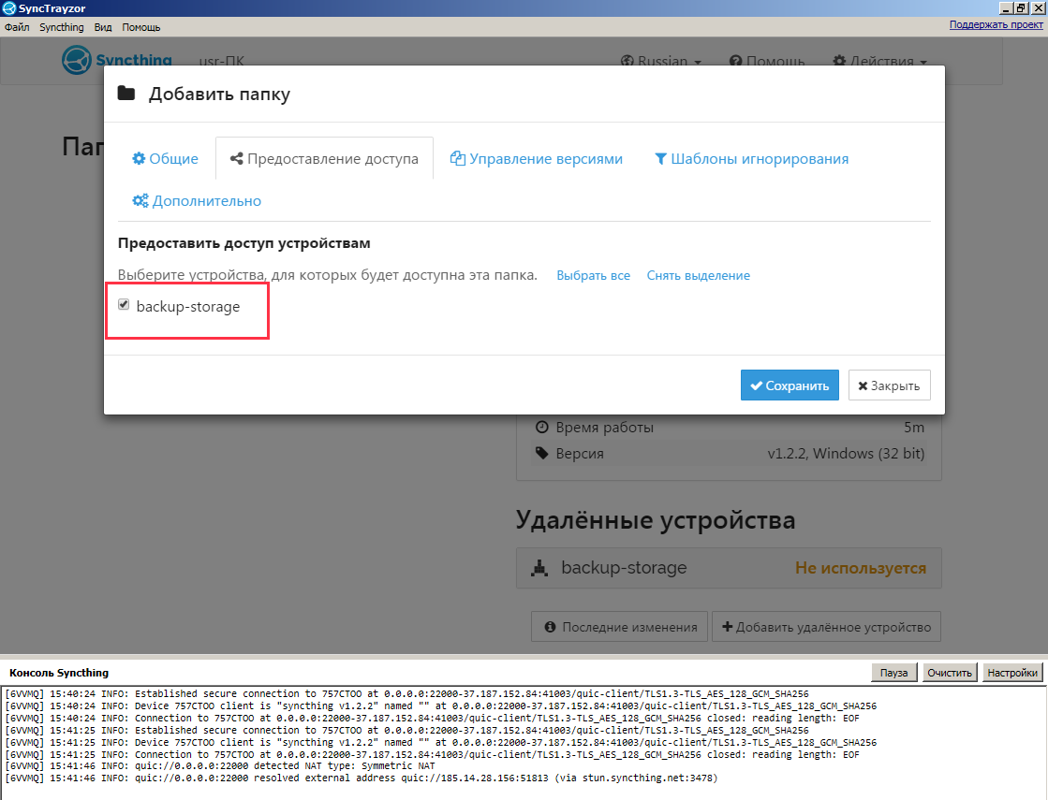
Task: Open the Russian language dropdown
Action: (x=661, y=62)
